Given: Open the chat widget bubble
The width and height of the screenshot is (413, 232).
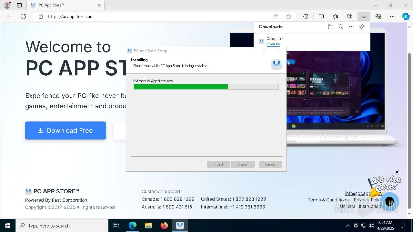Looking at the screenshot, I should (x=389, y=202).
